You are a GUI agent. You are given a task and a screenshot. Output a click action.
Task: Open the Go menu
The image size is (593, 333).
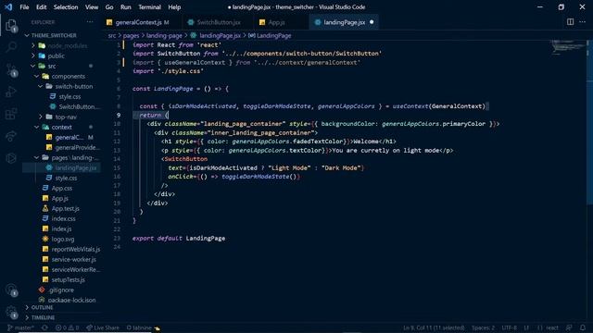click(109, 6)
